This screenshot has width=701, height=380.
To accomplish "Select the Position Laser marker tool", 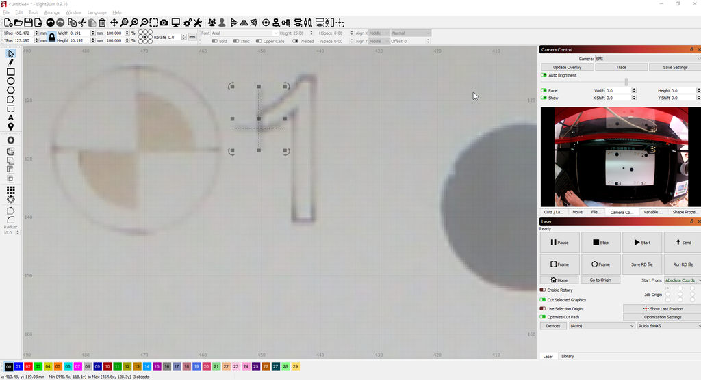I will coord(11,126).
